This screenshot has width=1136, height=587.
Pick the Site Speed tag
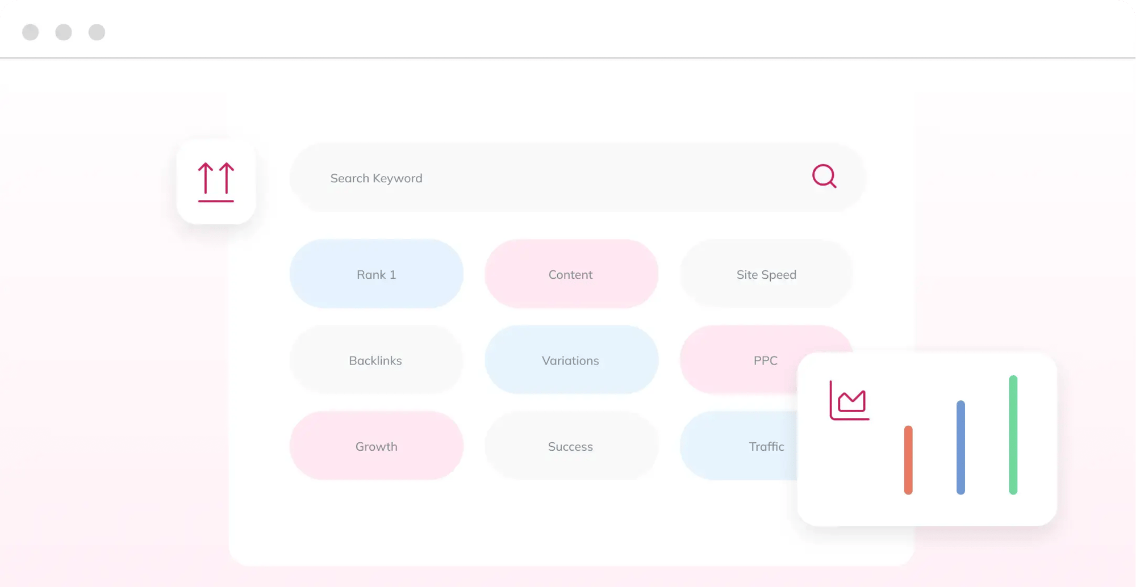coord(766,274)
